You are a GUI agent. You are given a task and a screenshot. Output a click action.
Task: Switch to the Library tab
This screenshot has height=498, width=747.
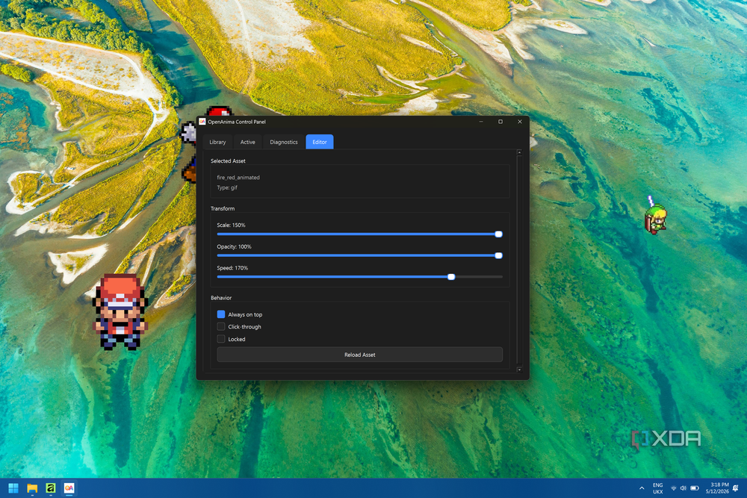pyautogui.click(x=217, y=142)
